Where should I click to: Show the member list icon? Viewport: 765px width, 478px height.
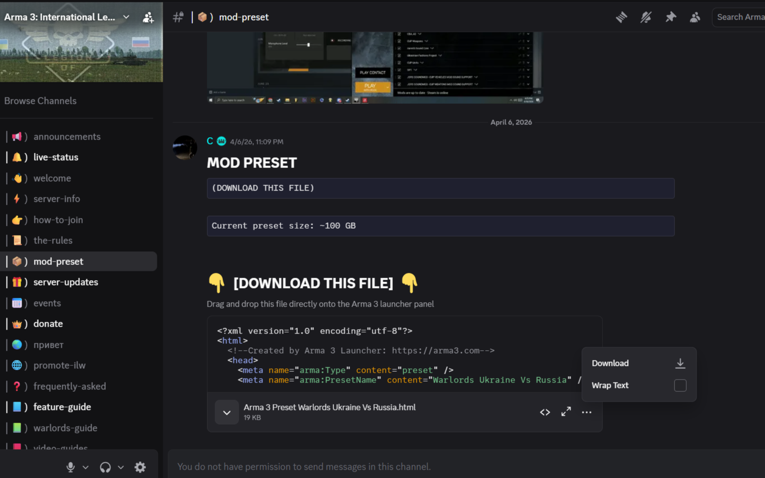coord(695,17)
